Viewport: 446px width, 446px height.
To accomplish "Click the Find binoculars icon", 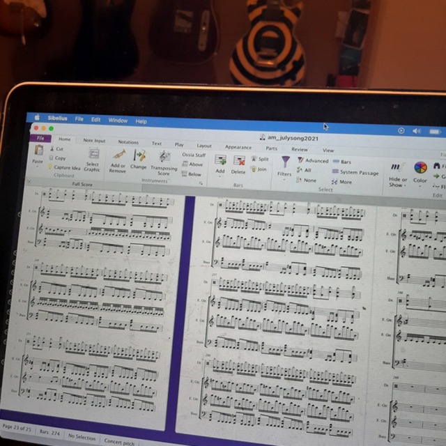I will click(x=437, y=166).
